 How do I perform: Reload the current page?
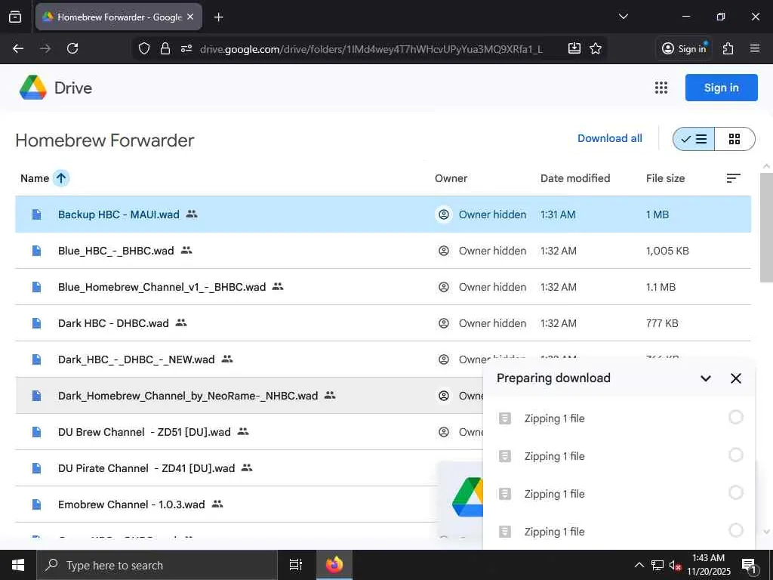tap(72, 48)
